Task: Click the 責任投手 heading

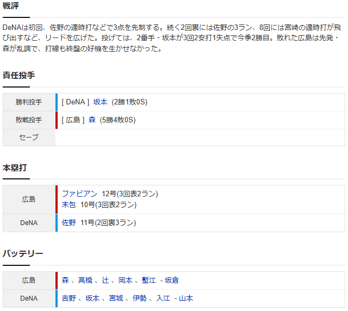Action: (x=18, y=75)
